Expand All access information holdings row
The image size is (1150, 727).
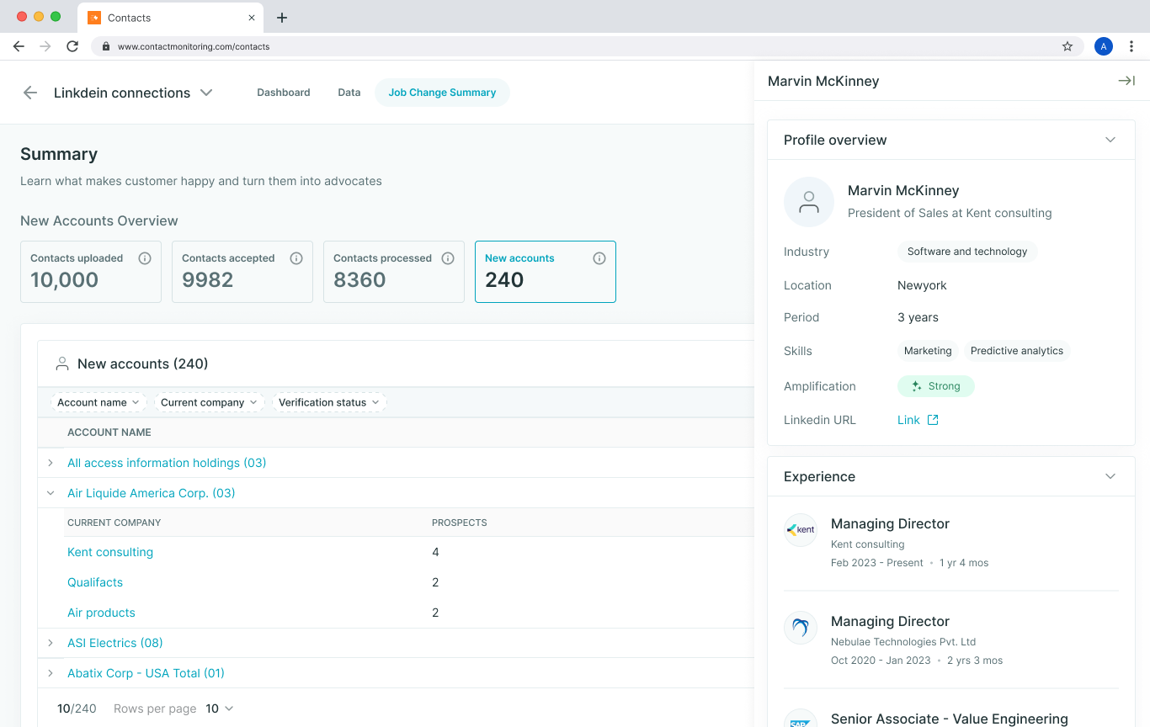51,463
